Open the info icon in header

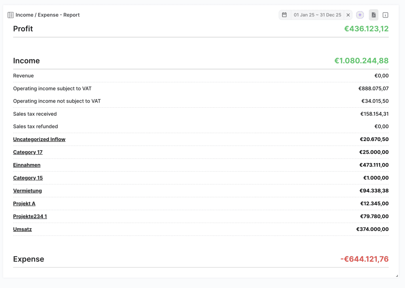[x=386, y=15]
